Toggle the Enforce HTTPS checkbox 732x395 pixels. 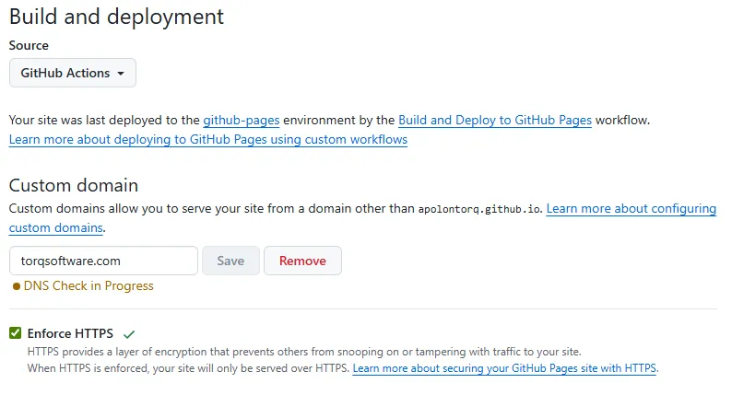(15, 333)
